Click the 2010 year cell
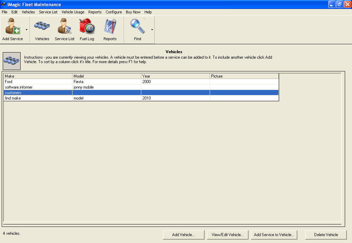Screen dimensions: 352x243 pos(175,98)
